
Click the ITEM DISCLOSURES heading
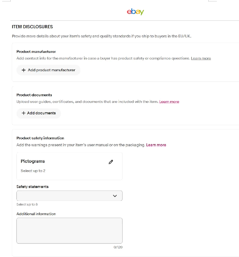(x=32, y=27)
